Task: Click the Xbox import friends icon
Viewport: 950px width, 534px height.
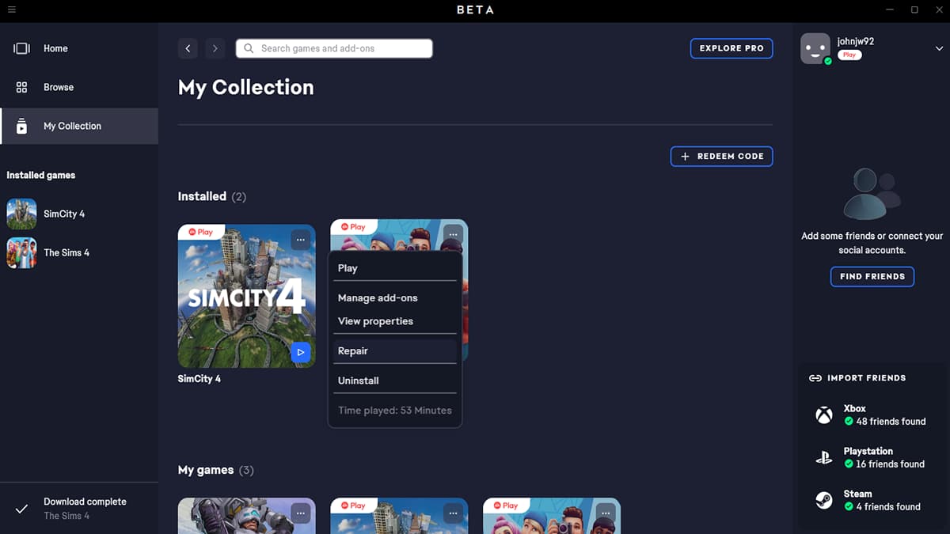Action: (x=824, y=415)
